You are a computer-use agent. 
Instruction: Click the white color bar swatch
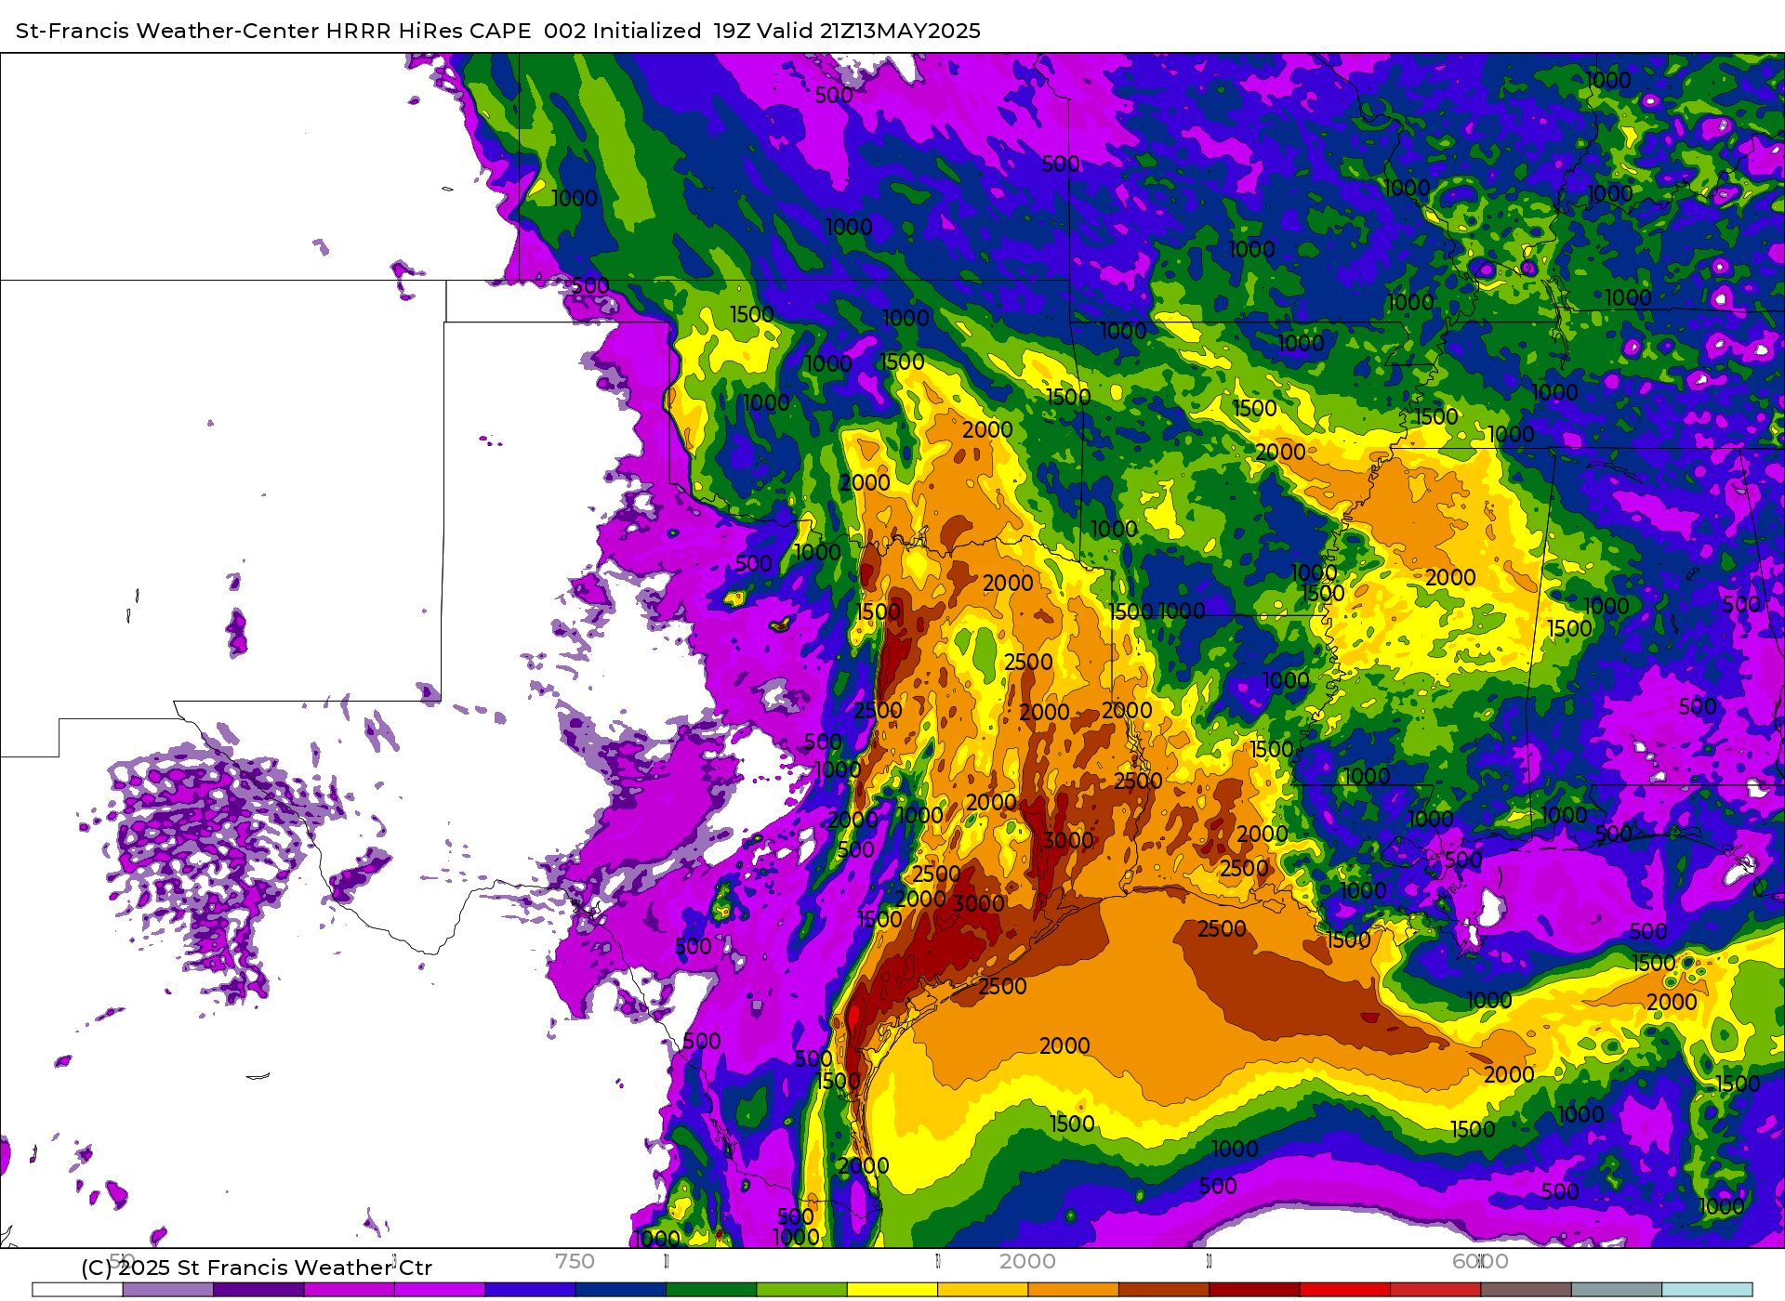coord(77,1290)
